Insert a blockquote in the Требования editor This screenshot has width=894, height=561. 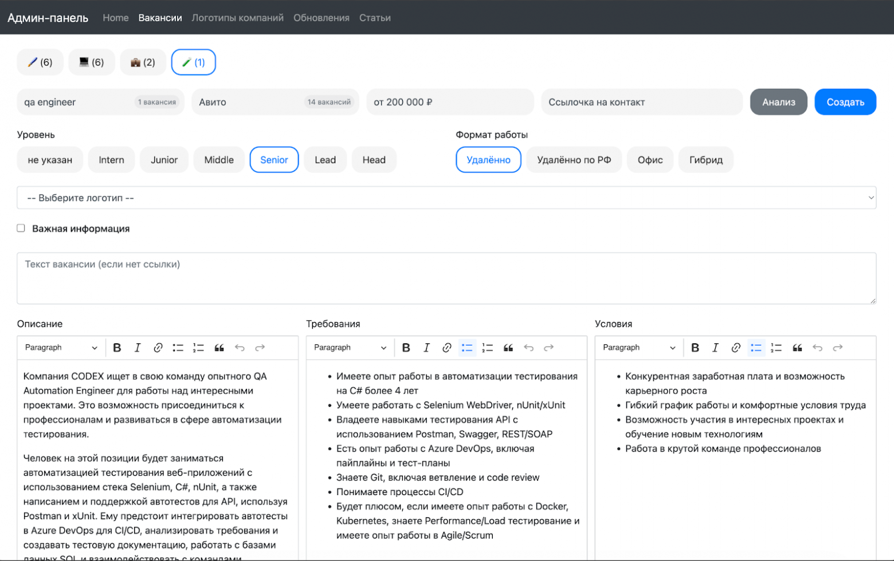[508, 347]
